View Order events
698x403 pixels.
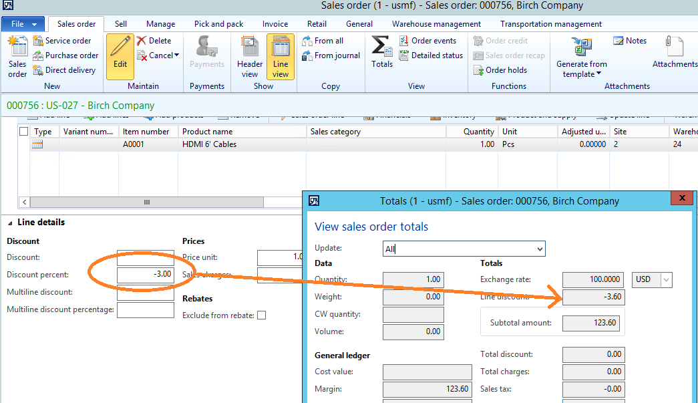click(x=427, y=41)
